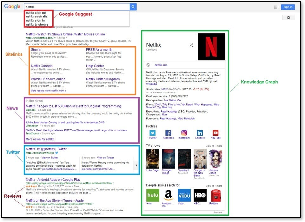305x222 pixels.
Task: Click the next-tweet arrow in the Twitter carousel
Action: (136, 165)
